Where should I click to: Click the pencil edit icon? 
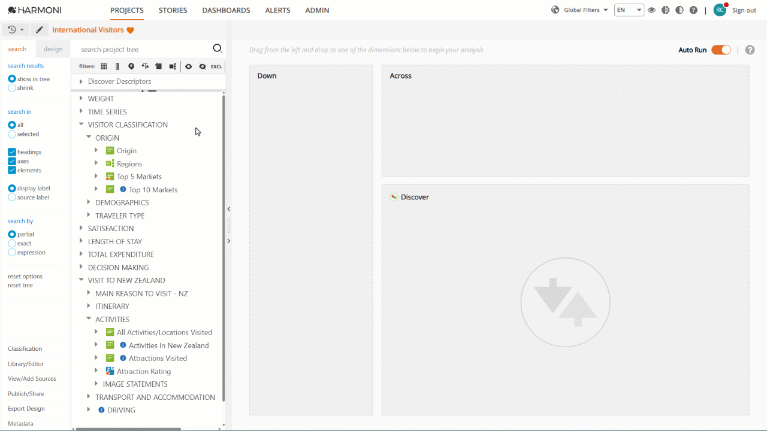click(40, 30)
